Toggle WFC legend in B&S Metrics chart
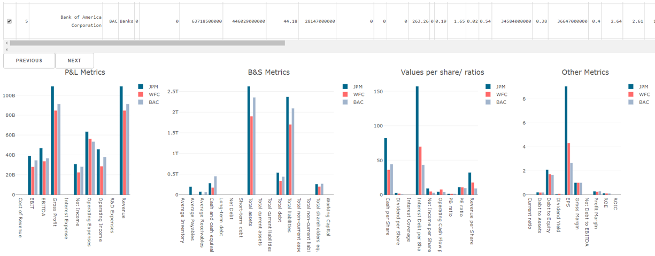The width and height of the screenshot is (655, 256). (353, 94)
